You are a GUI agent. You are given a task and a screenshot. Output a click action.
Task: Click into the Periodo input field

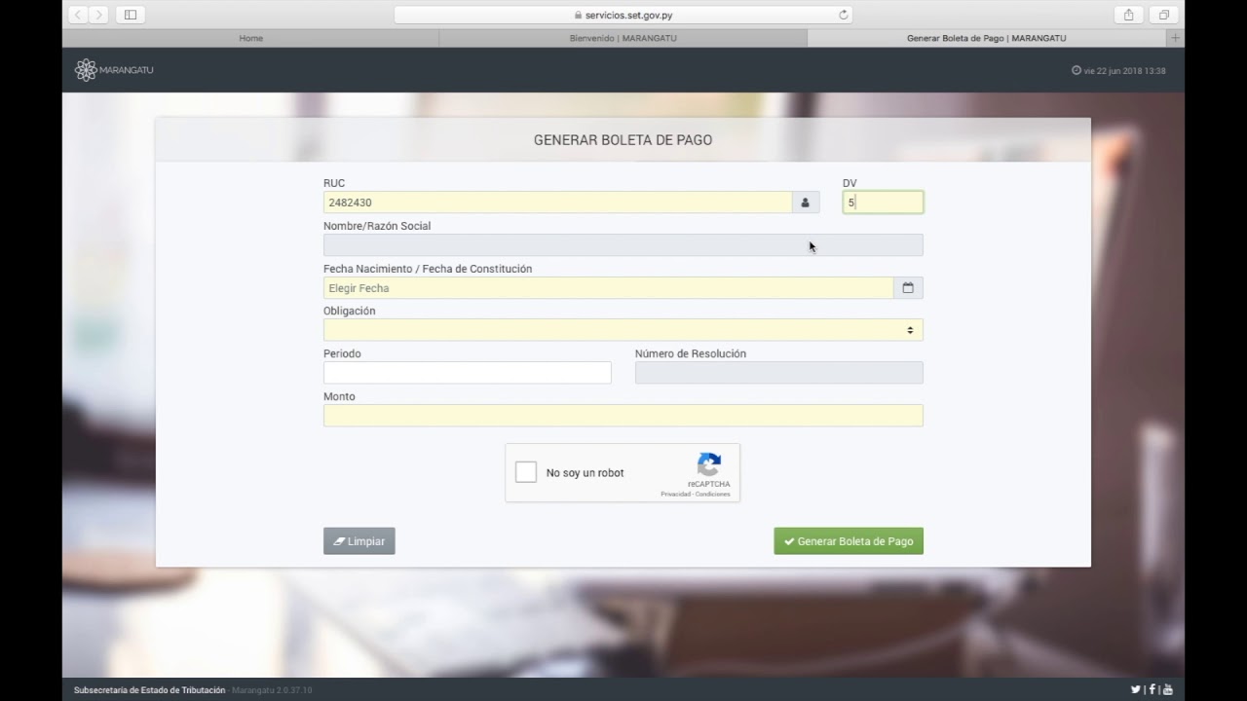pyautogui.click(x=467, y=373)
